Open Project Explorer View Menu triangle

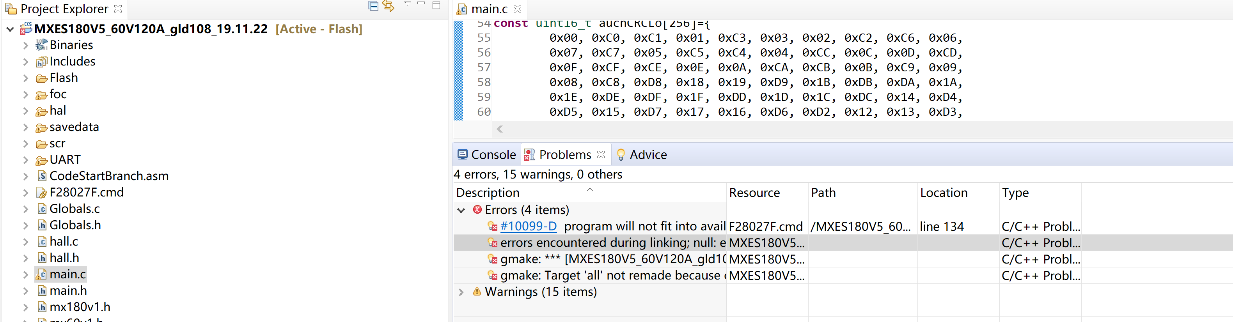407,4
